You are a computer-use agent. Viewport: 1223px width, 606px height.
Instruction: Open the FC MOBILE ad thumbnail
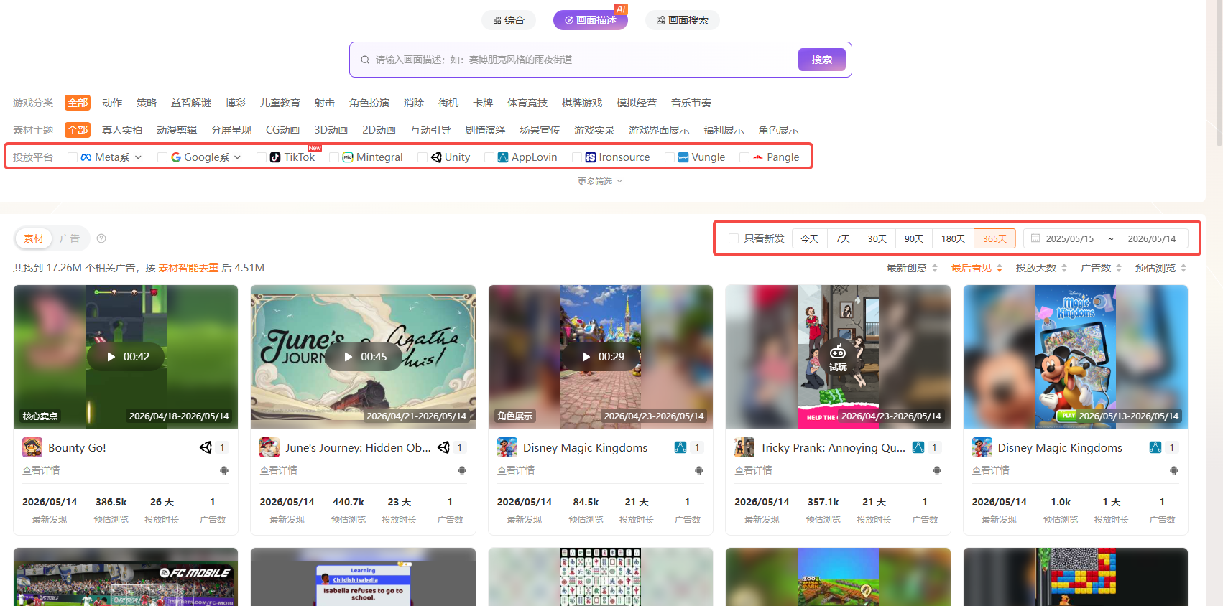coord(126,577)
